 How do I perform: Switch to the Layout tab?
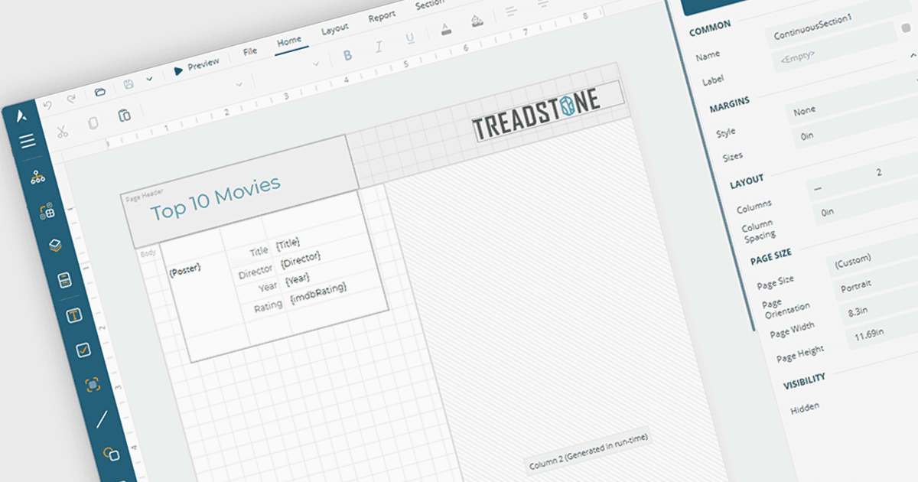pyautogui.click(x=334, y=29)
